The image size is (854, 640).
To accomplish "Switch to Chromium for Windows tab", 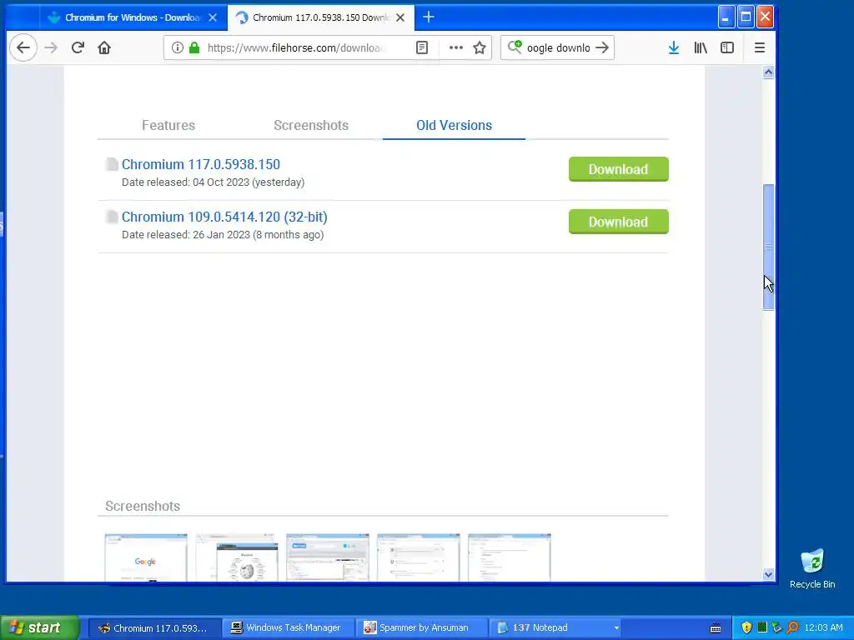I will [133, 17].
